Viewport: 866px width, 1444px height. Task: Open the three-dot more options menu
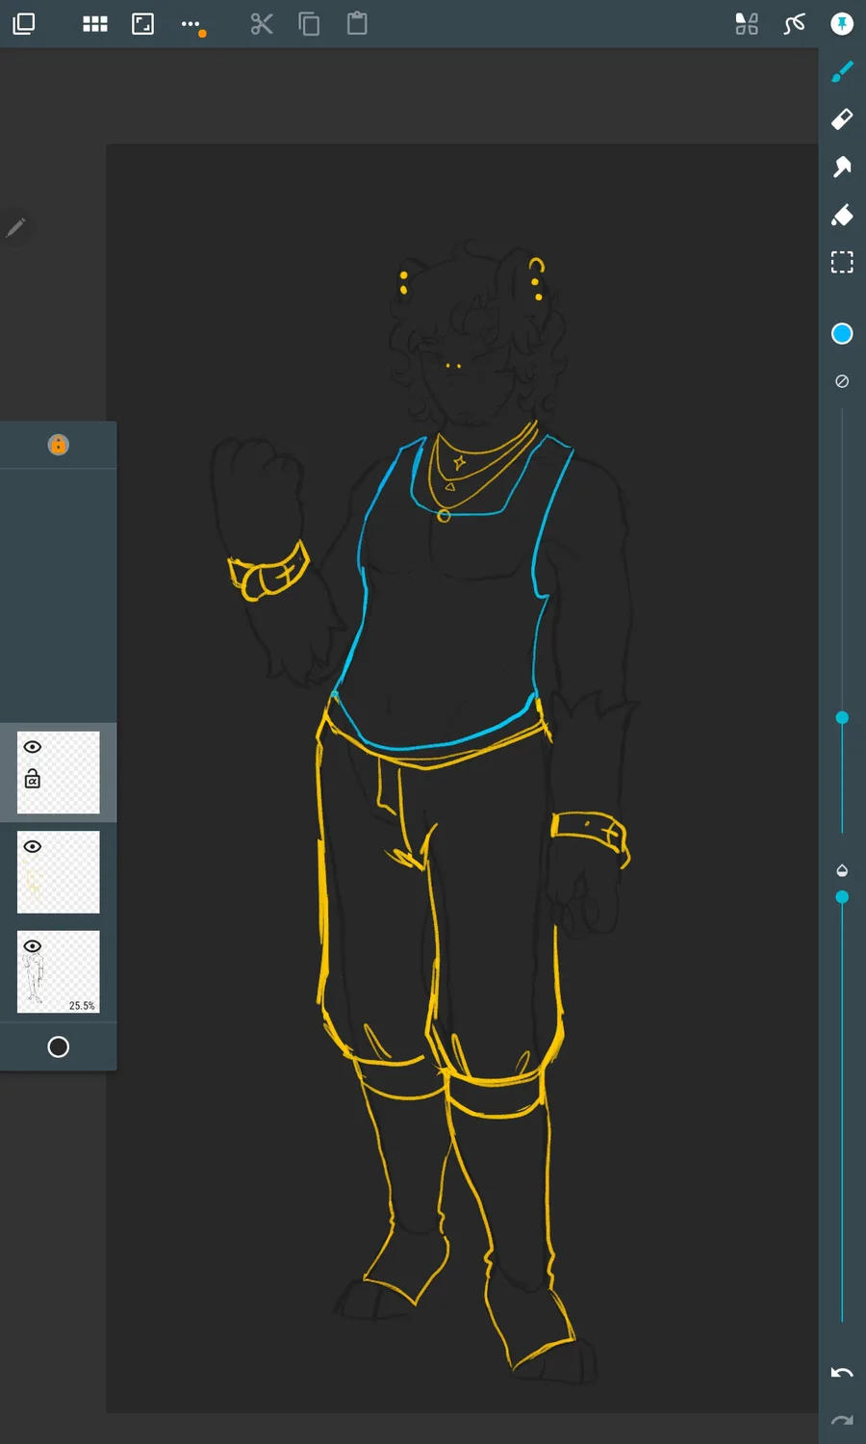(191, 24)
